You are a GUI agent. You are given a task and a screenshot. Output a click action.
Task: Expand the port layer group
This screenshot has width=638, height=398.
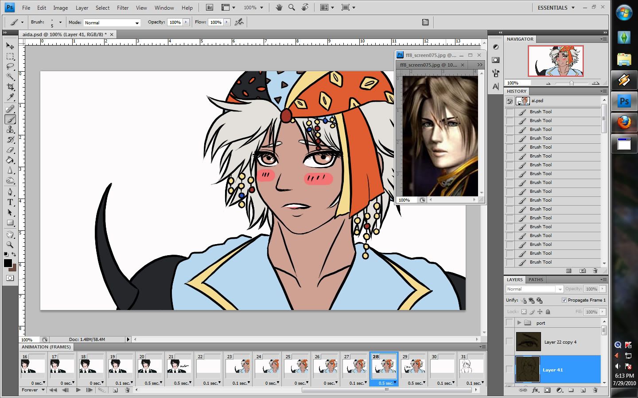coord(519,323)
